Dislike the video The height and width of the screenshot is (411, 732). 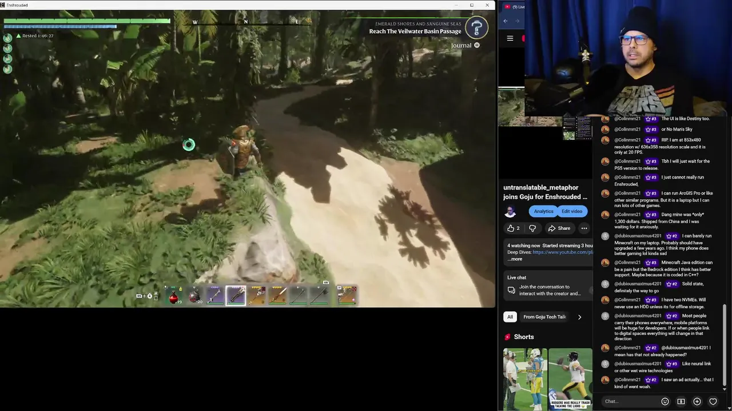point(532,228)
